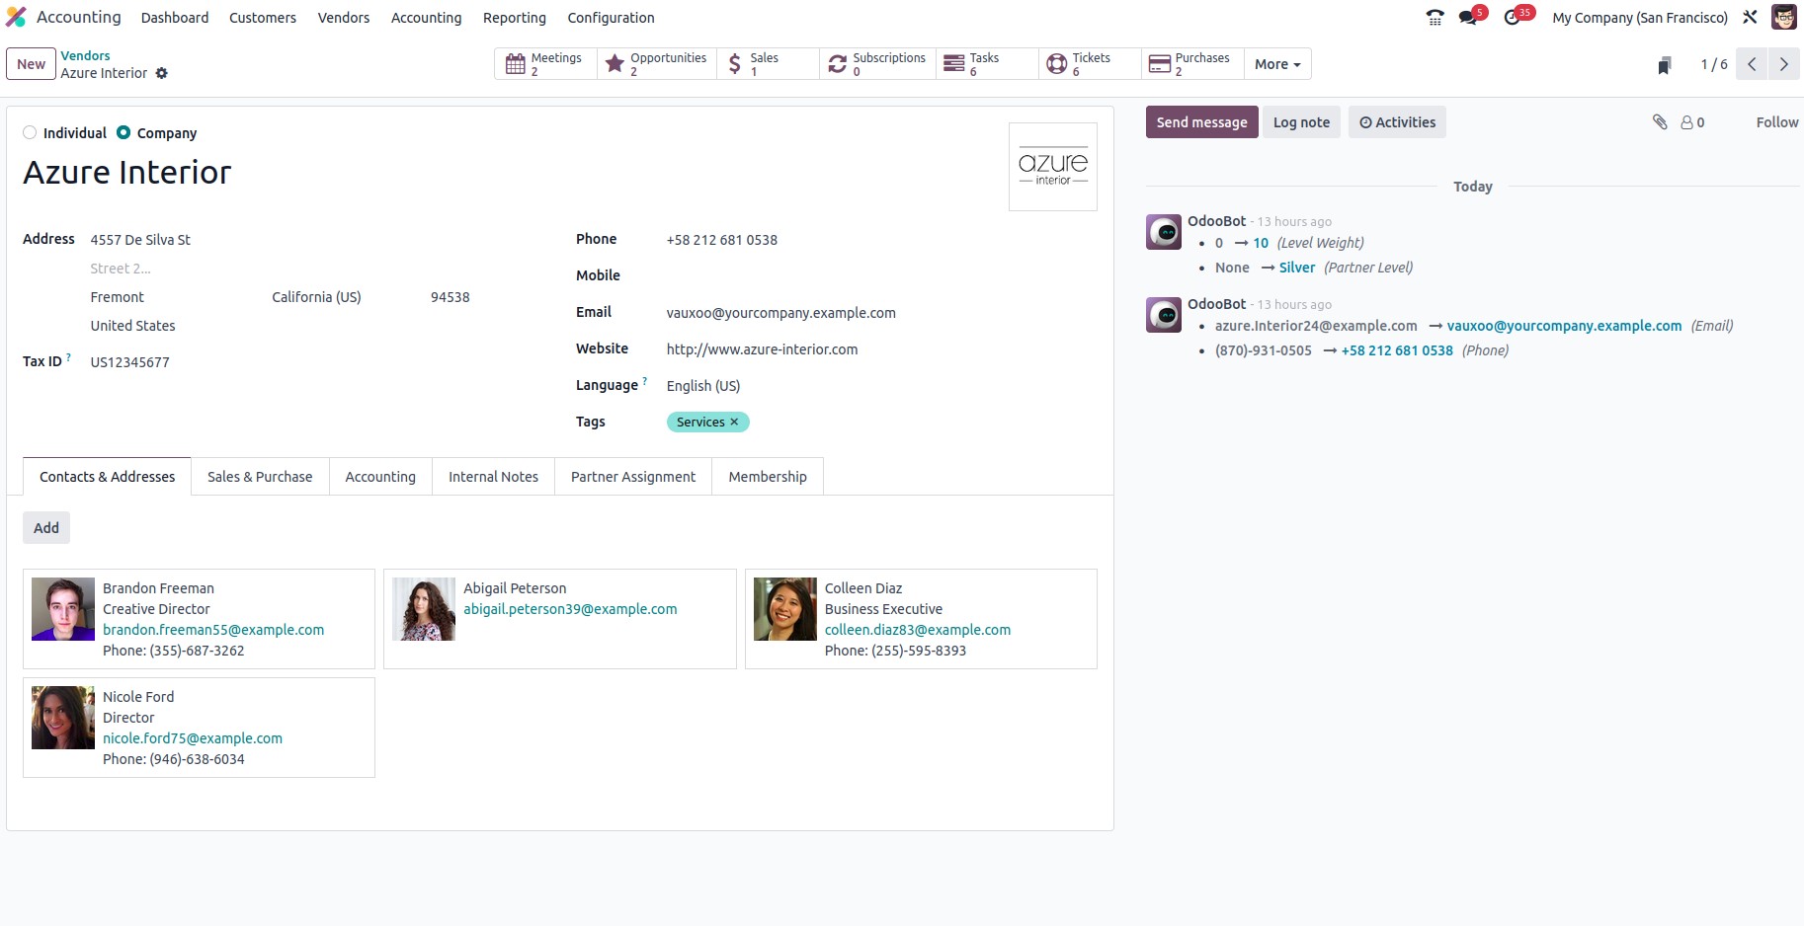This screenshot has height=926, width=1804.
Task: Switch to the Partner Assignment tab
Action: [x=633, y=477]
